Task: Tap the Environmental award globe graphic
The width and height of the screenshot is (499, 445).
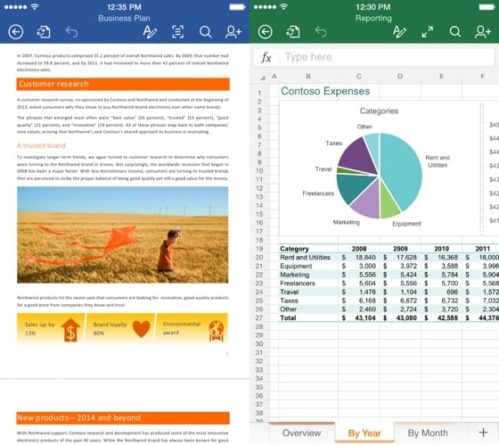Action: click(x=192, y=328)
